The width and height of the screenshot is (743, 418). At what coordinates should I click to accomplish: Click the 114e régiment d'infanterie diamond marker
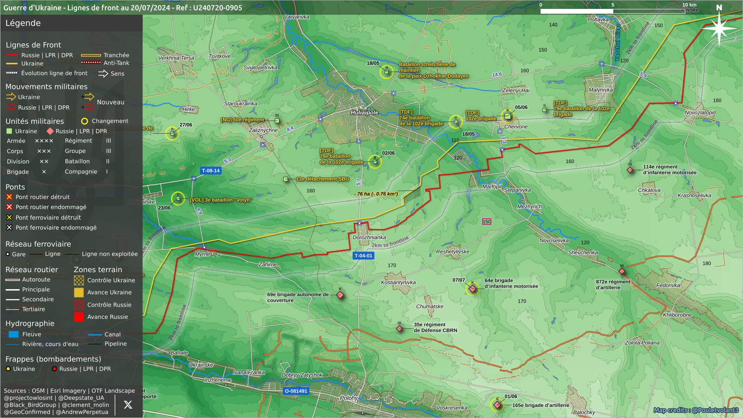point(630,170)
